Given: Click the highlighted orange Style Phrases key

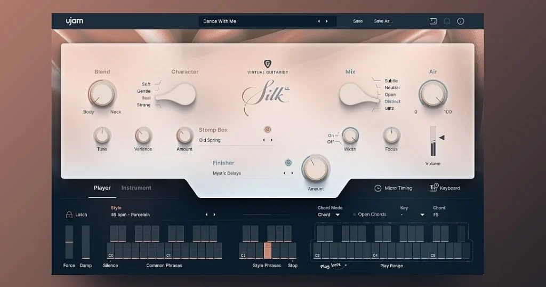Looking at the screenshot, I should coord(268,251).
